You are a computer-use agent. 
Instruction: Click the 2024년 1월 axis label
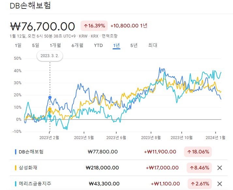[215, 138]
